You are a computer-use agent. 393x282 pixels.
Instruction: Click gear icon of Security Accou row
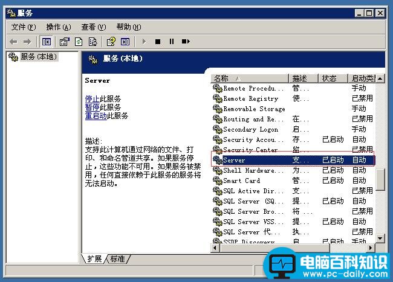[218, 139]
